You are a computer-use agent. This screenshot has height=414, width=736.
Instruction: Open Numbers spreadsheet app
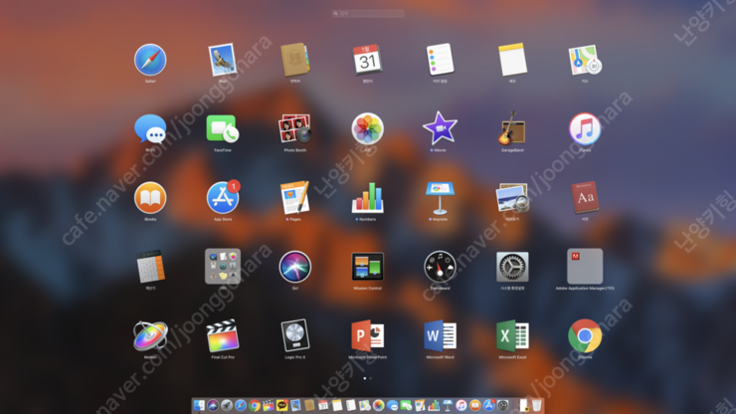tap(367, 198)
